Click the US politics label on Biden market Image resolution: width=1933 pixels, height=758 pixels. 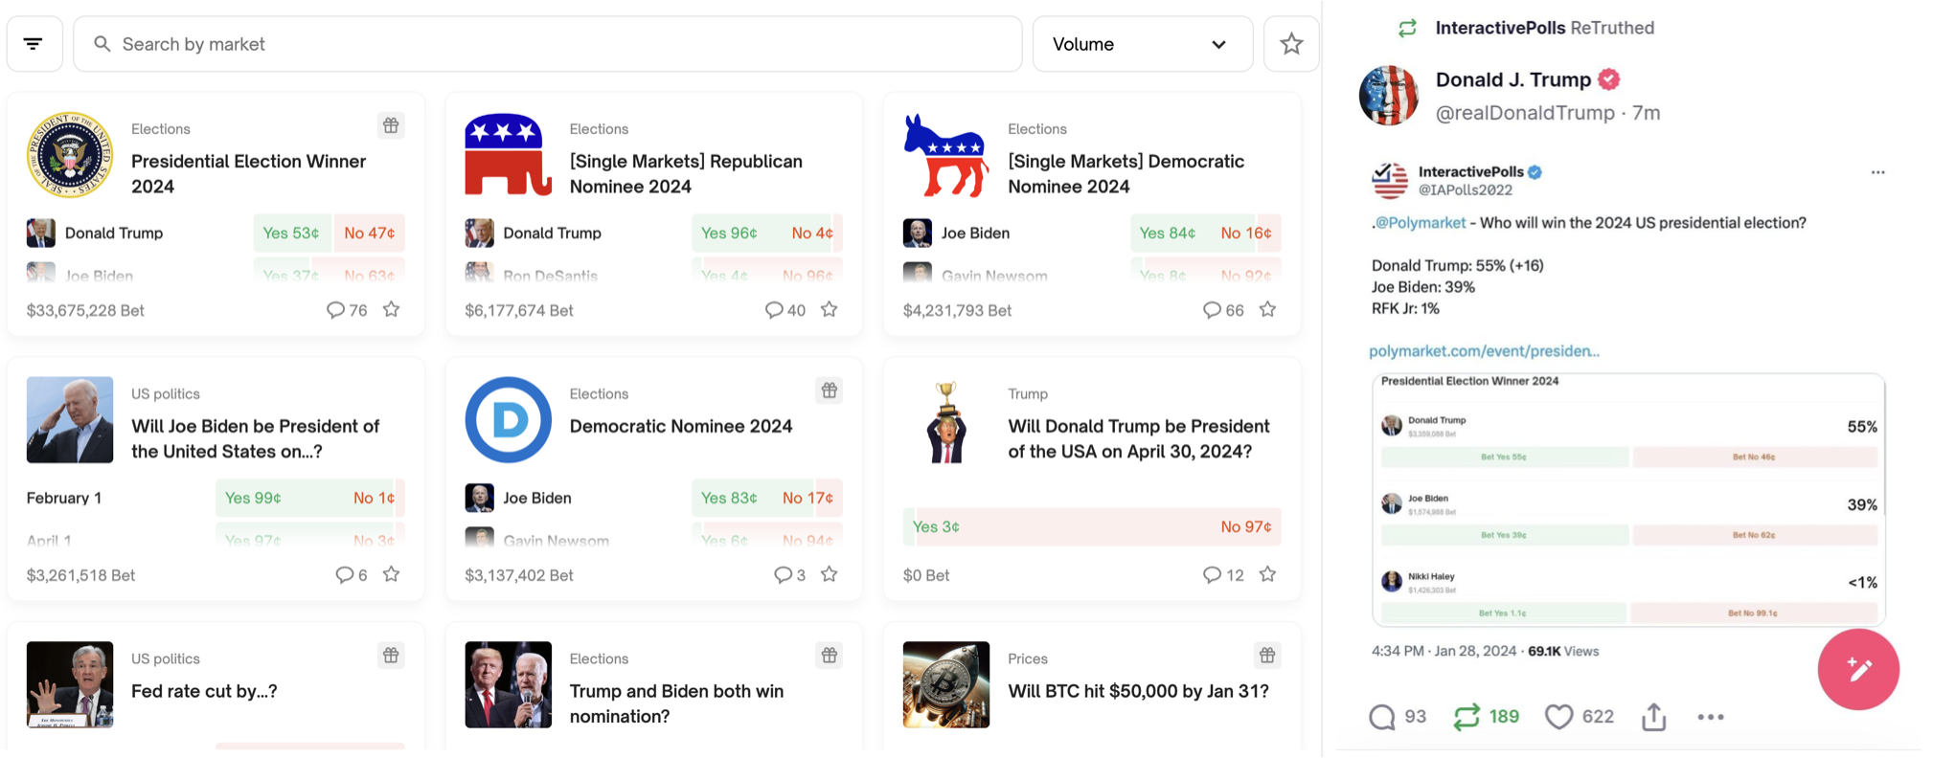coord(165,393)
